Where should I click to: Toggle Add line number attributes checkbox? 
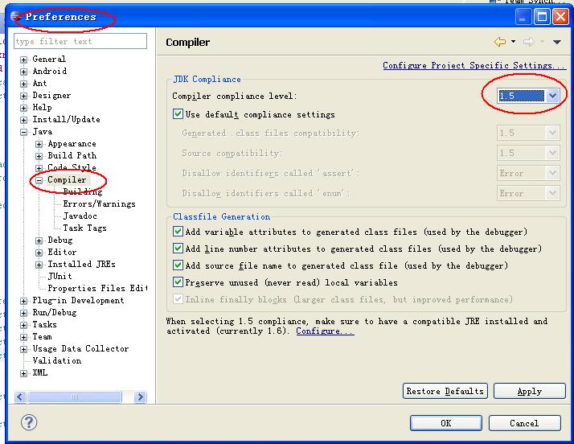point(178,248)
